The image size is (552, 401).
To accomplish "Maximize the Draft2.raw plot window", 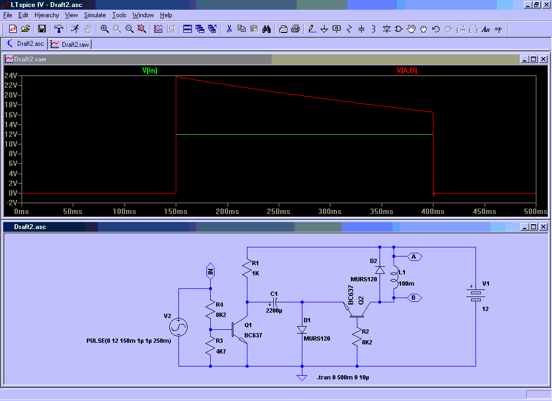I will point(534,59).
